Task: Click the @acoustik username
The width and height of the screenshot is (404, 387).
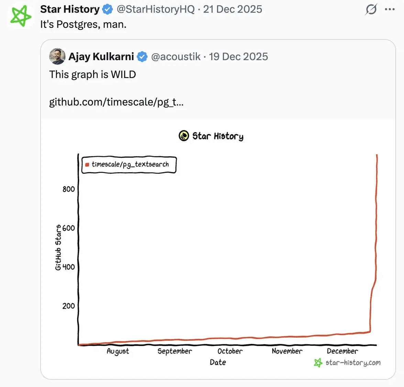Action: tap(176, 56)
